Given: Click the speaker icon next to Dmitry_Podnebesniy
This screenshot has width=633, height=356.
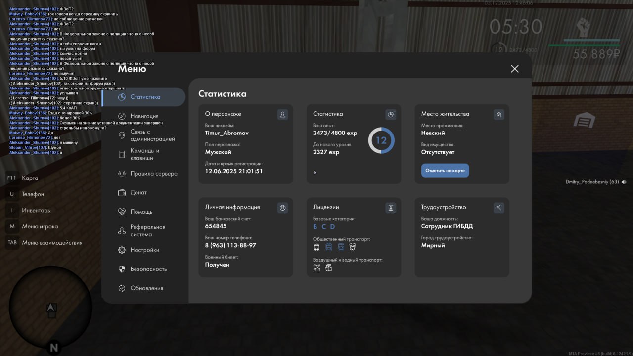Looking at the screenshot, I should 624,182.
